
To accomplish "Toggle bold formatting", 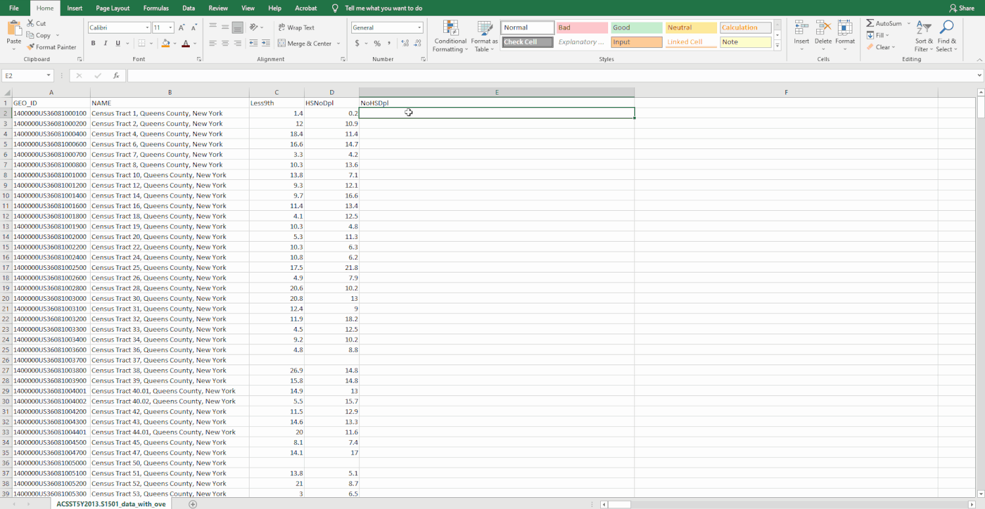I will point(93,42).
